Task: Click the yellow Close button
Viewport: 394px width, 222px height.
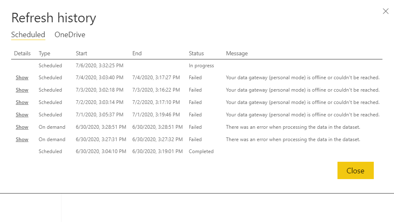Action: (355, 170)
